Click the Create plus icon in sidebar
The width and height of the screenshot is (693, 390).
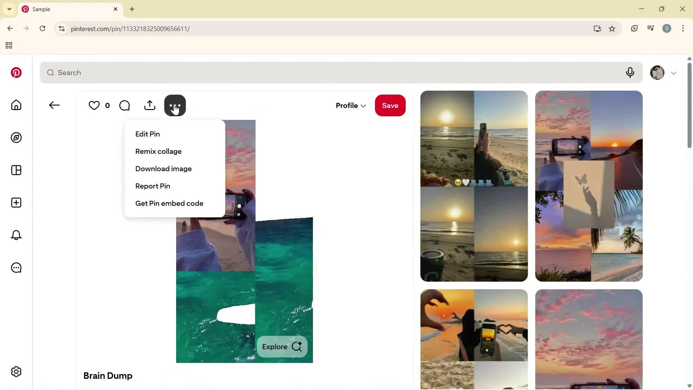(x=16, y=203)
